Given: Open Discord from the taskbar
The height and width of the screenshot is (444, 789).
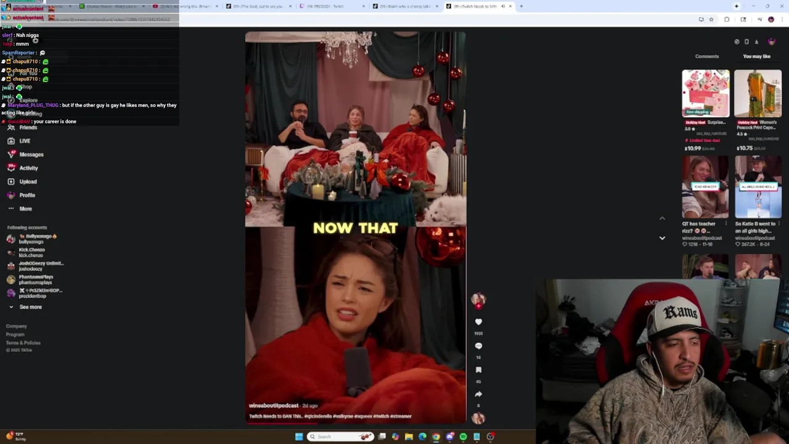Looking at the screenshot, I should 449,437.
